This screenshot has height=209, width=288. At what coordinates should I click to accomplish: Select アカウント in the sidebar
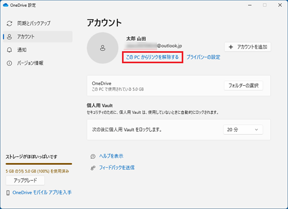click(x=38, y=37)
